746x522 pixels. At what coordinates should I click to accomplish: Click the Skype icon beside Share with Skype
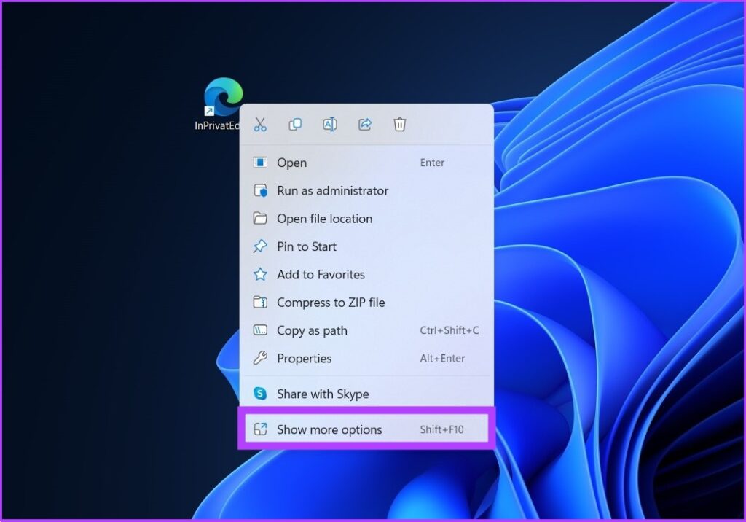[x=261, y=394]
